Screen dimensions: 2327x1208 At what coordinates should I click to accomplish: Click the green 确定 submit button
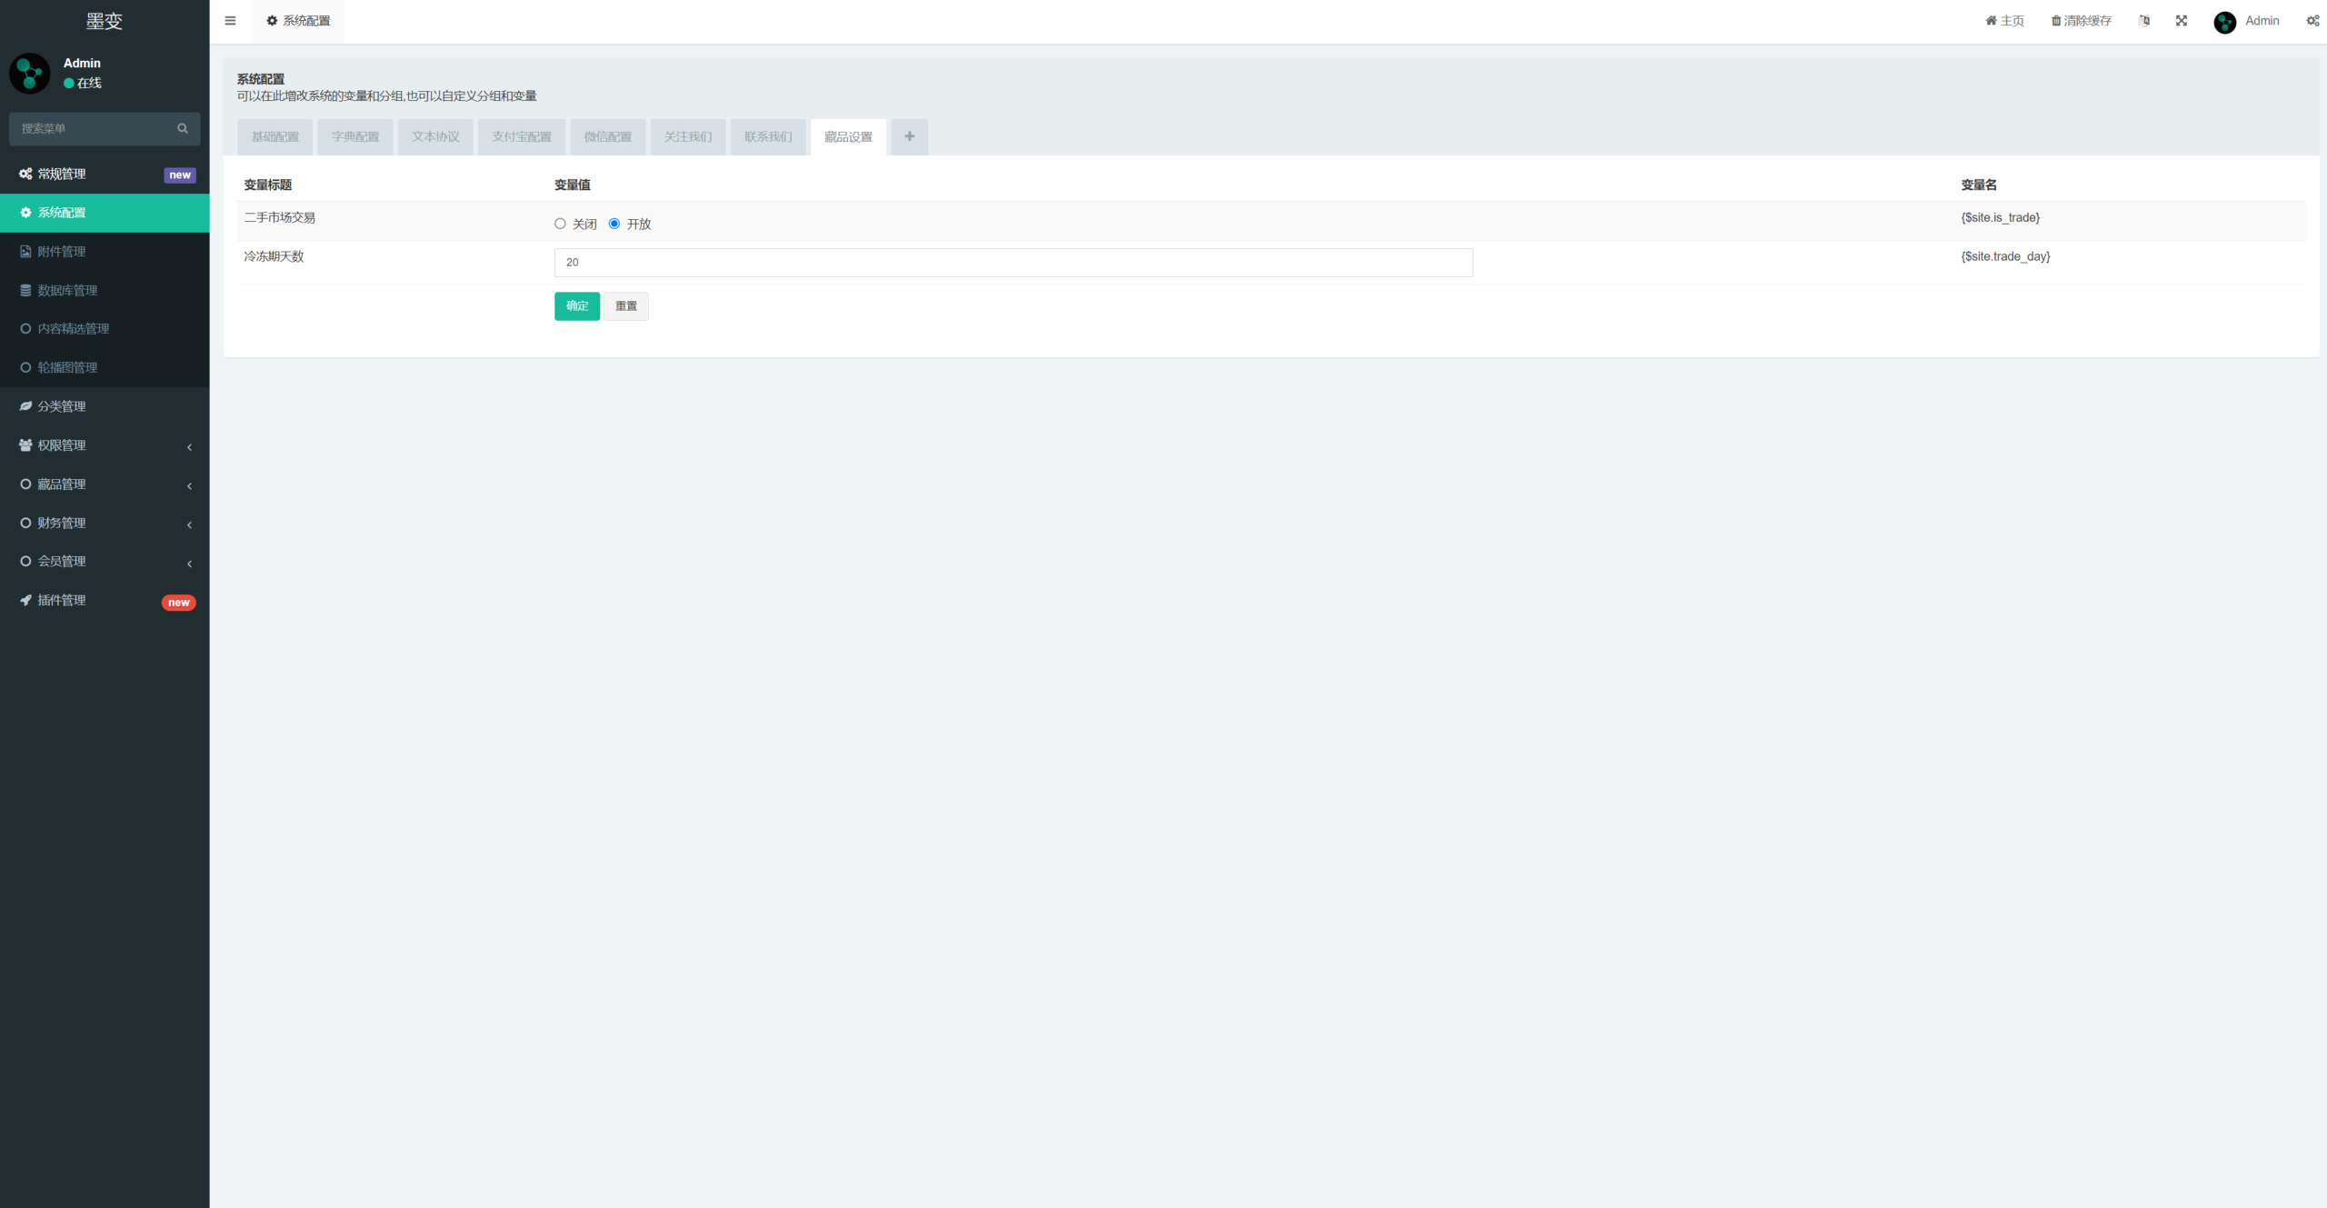tap(577, 306)
